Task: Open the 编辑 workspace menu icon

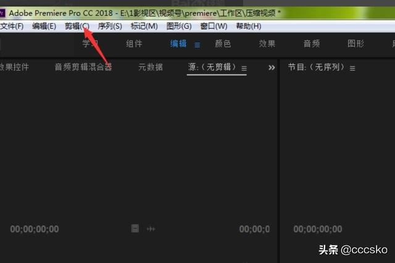Action: (x=197, y=44)
